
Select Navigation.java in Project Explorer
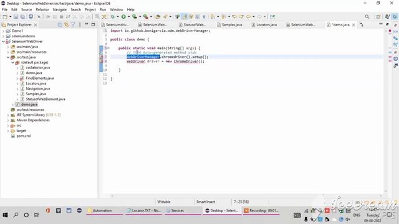click(x=37, y=88)
